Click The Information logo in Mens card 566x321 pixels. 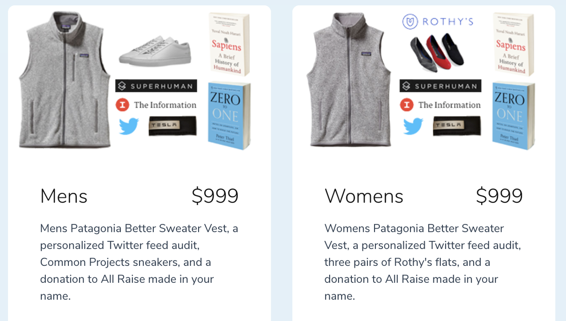coord(156,105)
